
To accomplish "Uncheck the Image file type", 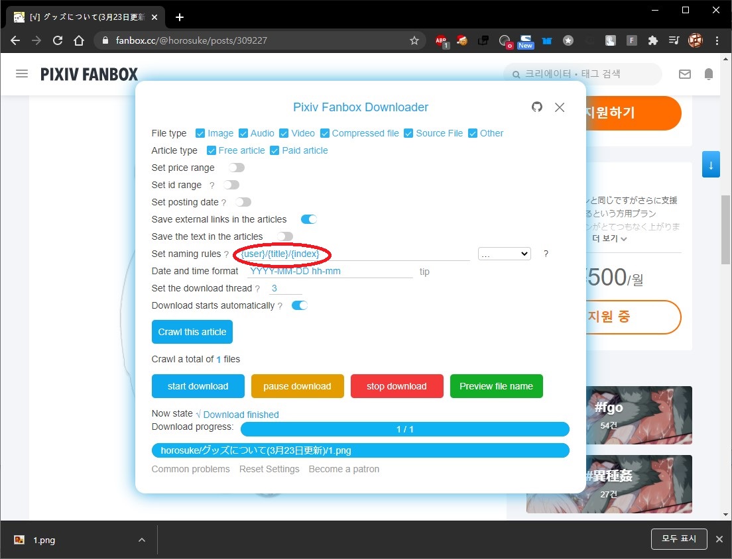I will tap(200, 133).
